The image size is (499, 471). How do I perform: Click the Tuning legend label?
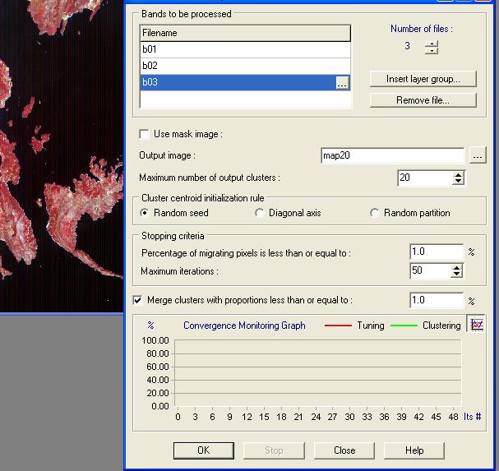(x=371, y=326)
